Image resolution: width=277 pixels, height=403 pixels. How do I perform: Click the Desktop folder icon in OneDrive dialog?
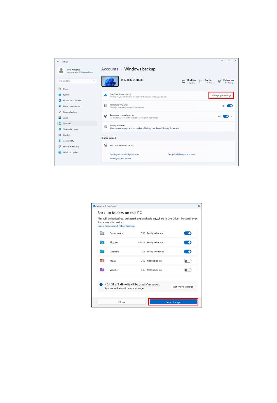102,251
